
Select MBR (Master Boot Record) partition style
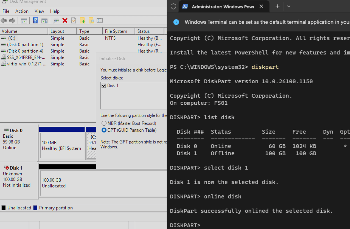104,123
